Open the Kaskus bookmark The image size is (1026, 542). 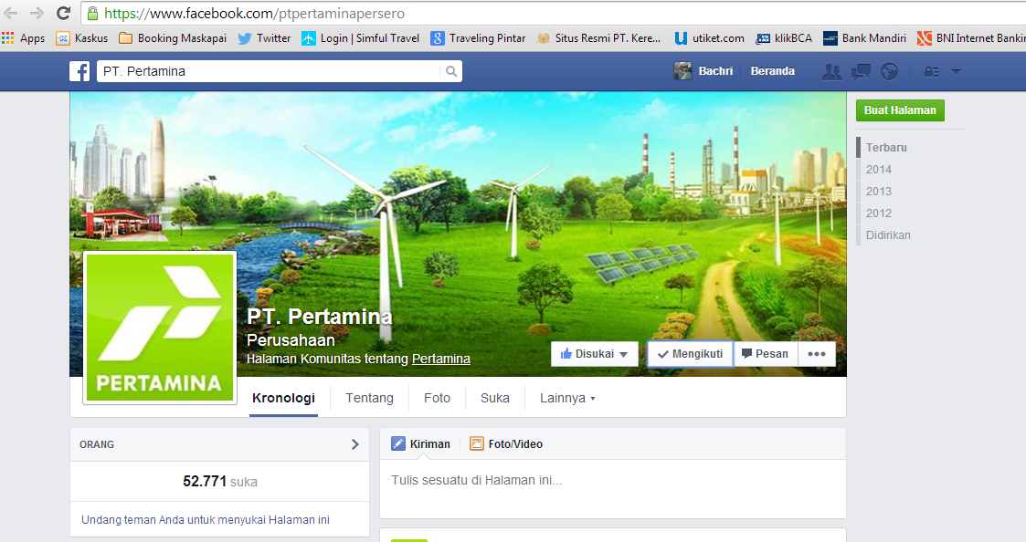click(x=82, y=38)
